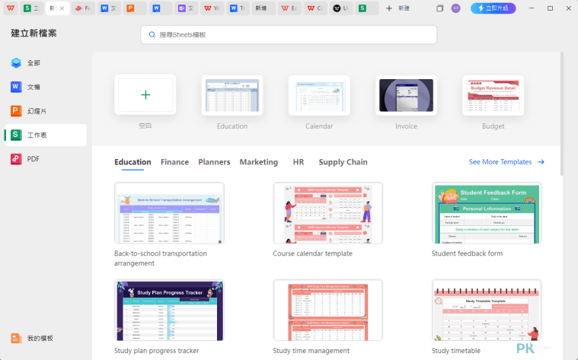Select 工作表 spreadsheet type in sidebar

click(46, 135)
